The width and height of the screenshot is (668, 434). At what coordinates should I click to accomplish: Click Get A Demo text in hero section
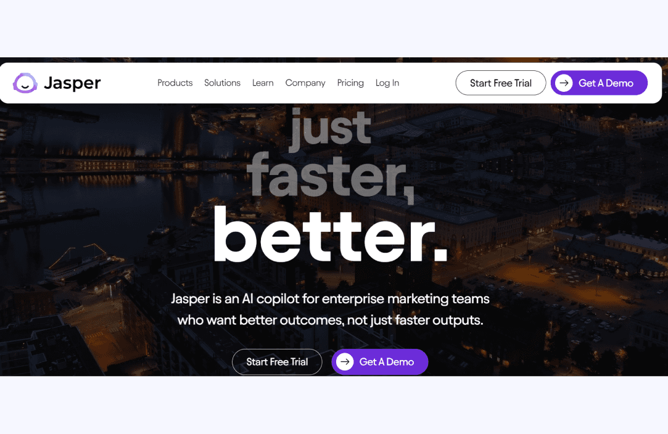point(386,362)
